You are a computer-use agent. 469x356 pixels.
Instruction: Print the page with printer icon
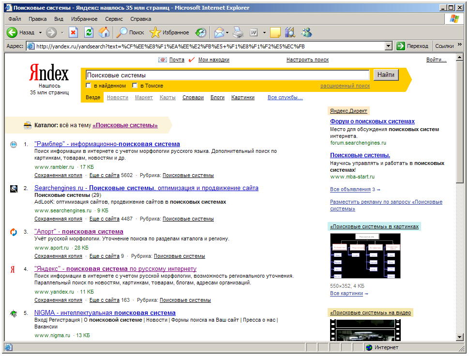coord(239,32)
